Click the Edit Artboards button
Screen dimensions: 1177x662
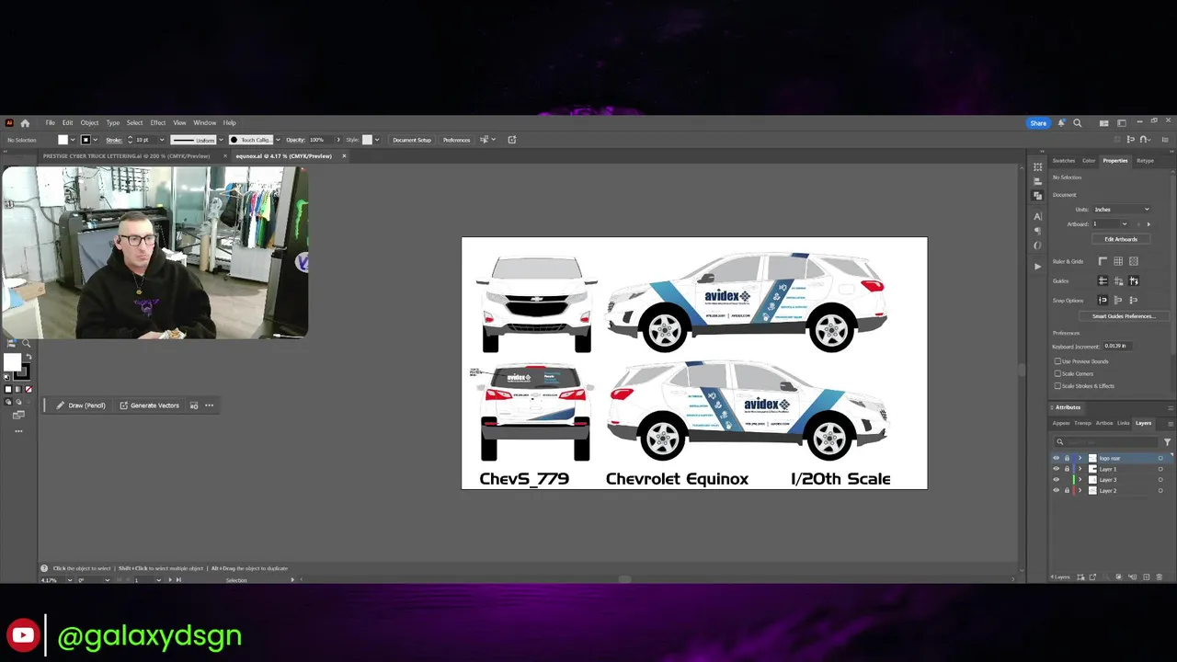pyautogui.click(x=1121, y=239)
